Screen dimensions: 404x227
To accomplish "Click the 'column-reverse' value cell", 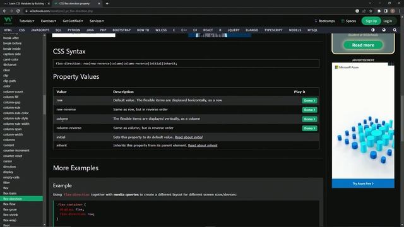I will (69, 128).
